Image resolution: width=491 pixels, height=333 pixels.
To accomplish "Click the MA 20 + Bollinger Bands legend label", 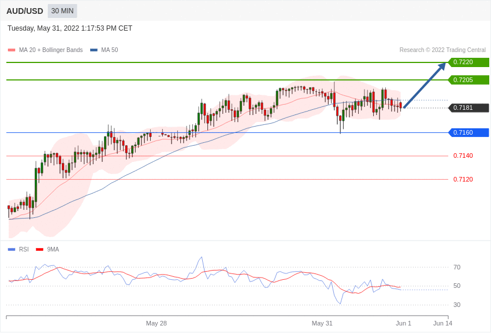I will coord(51,50).
